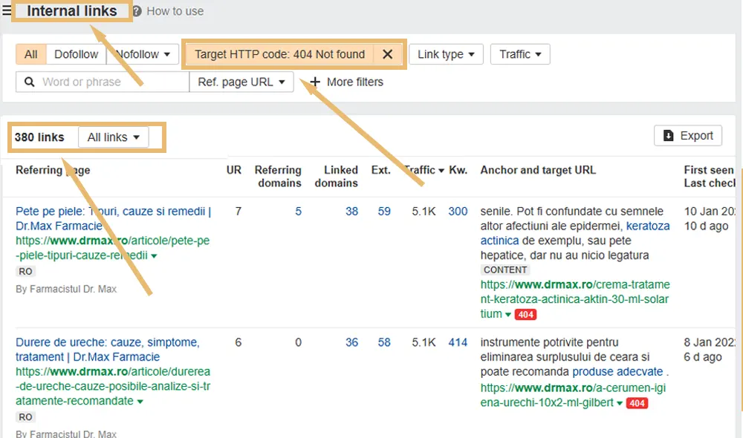Viewport: 743px width, 438px height.
Task: Switch to Dofollow links
Action: 77,54
